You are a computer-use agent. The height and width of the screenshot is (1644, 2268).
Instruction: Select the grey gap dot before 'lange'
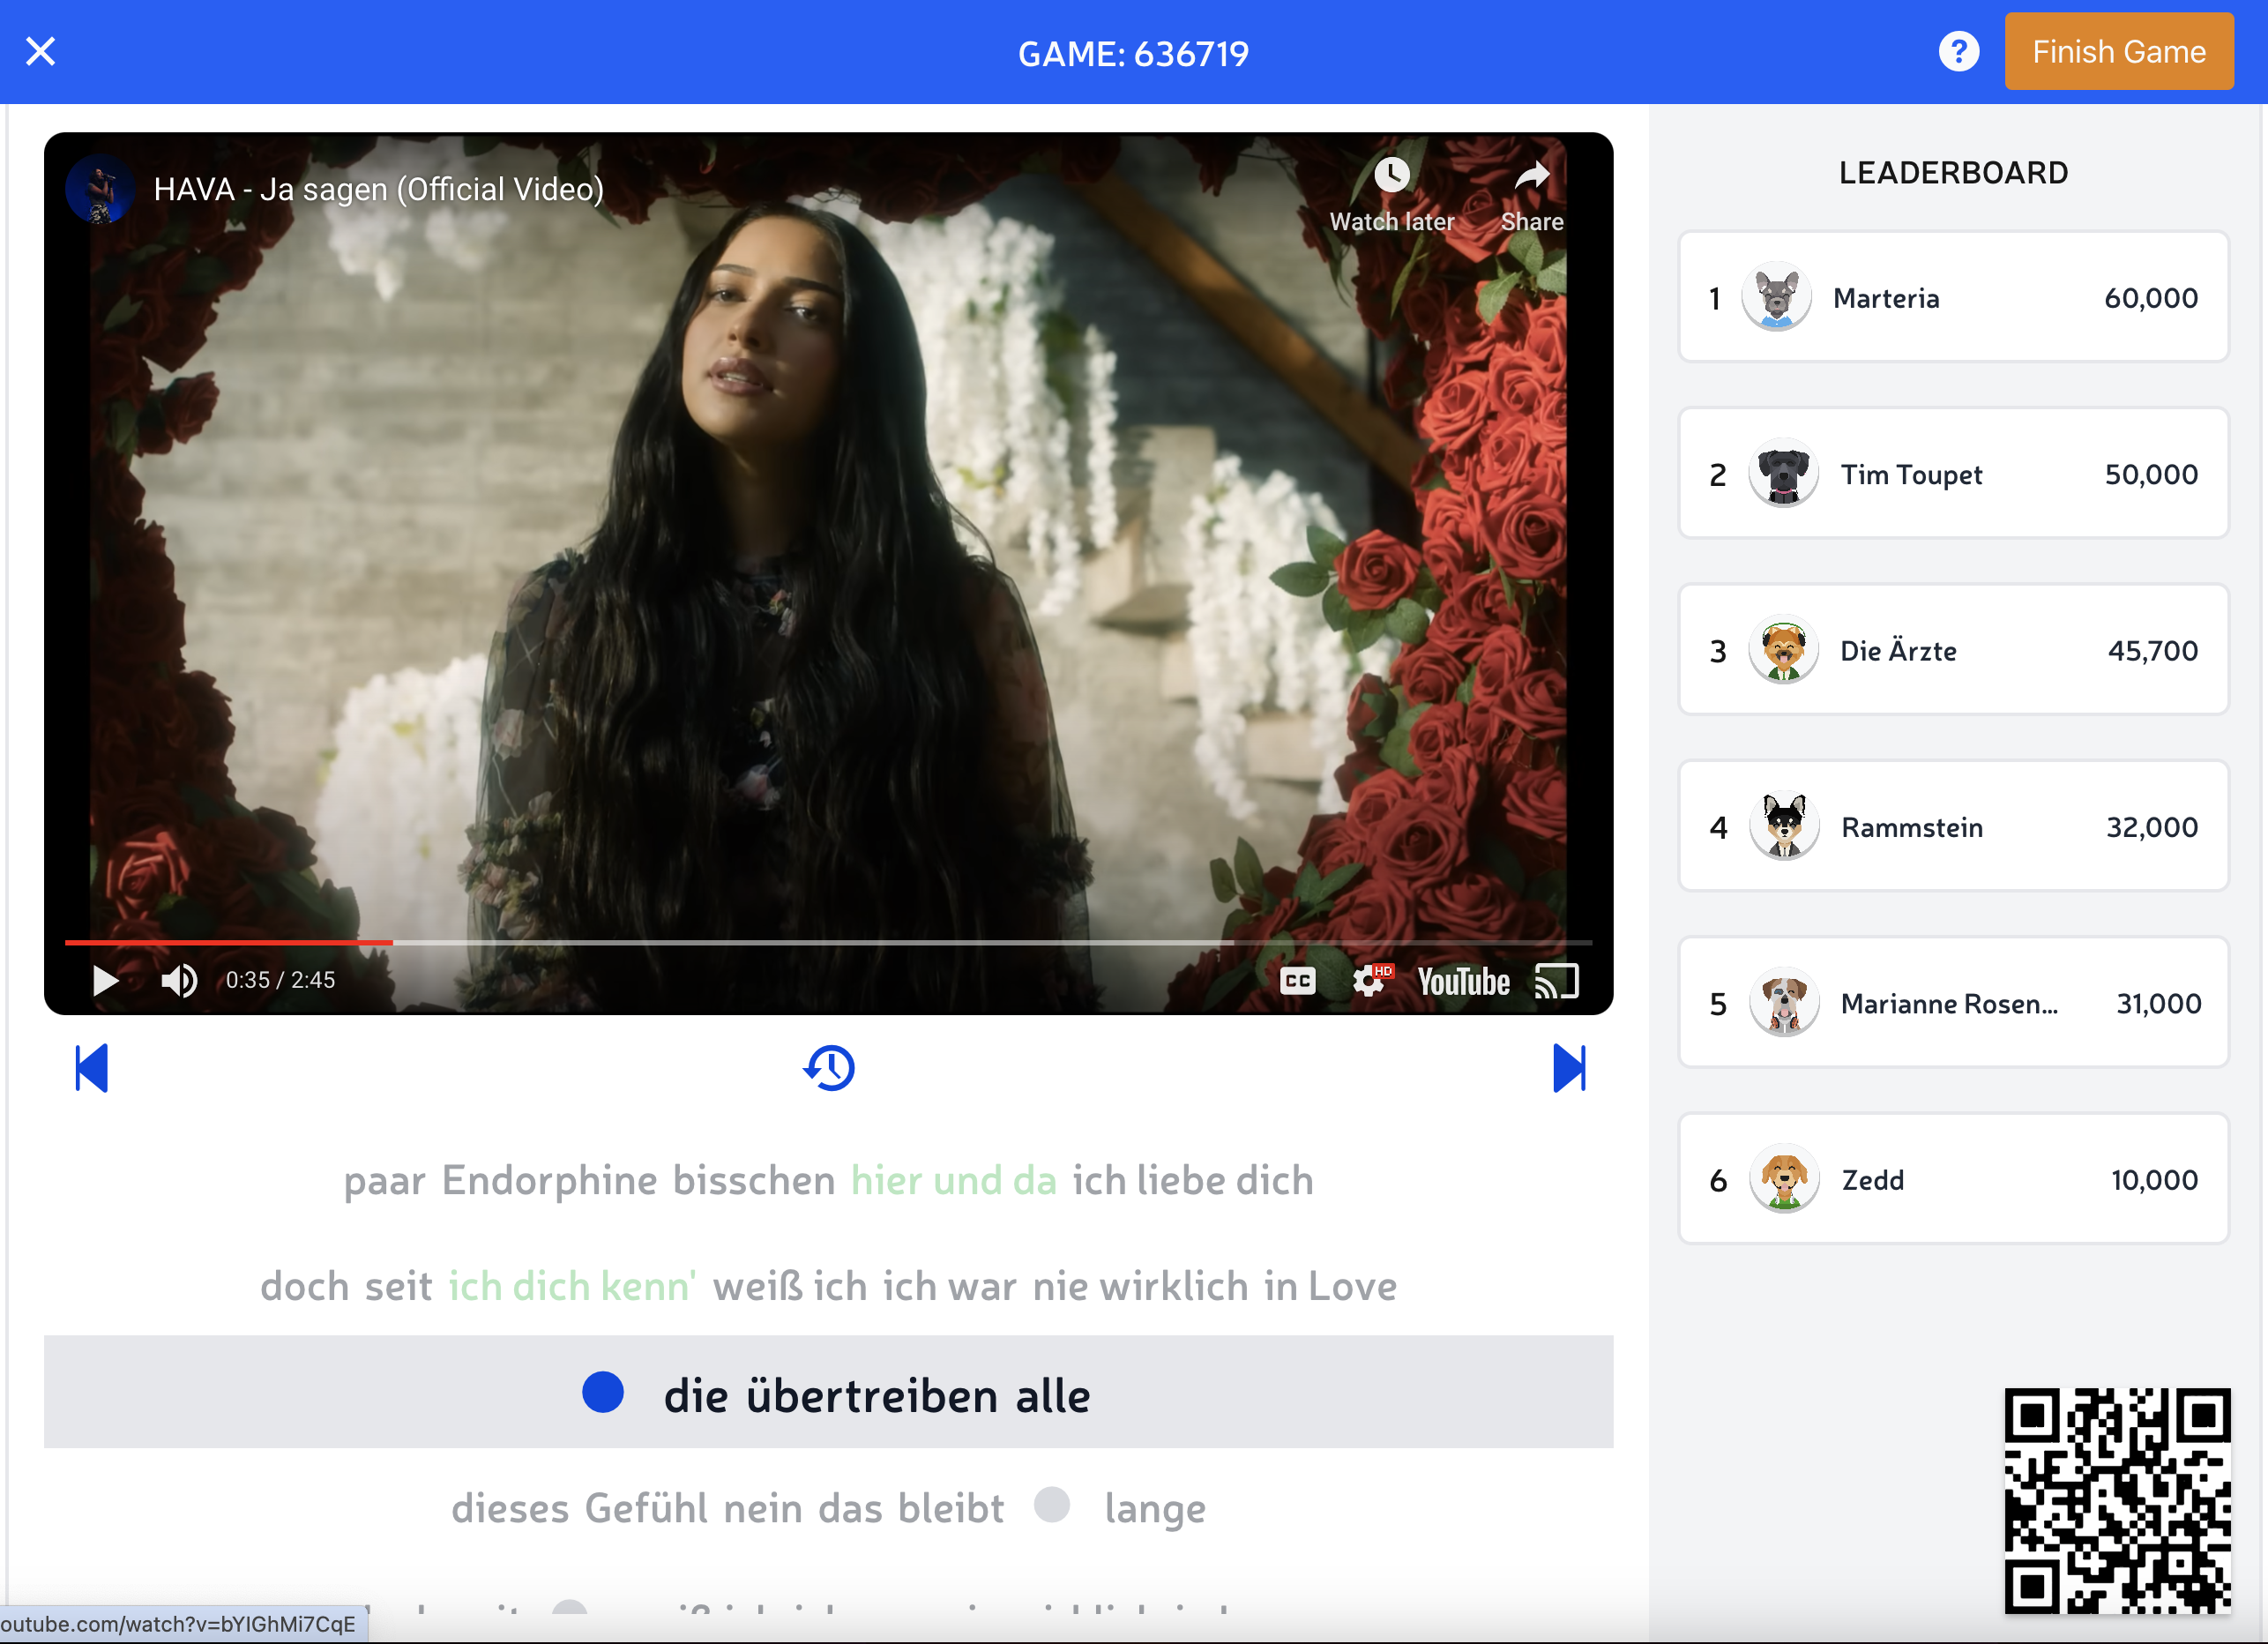pyautogui.click(x=1052, y=1504)
